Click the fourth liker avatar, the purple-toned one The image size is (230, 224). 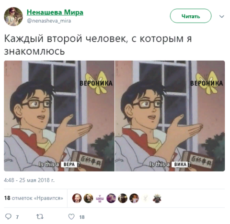[111, 198]
